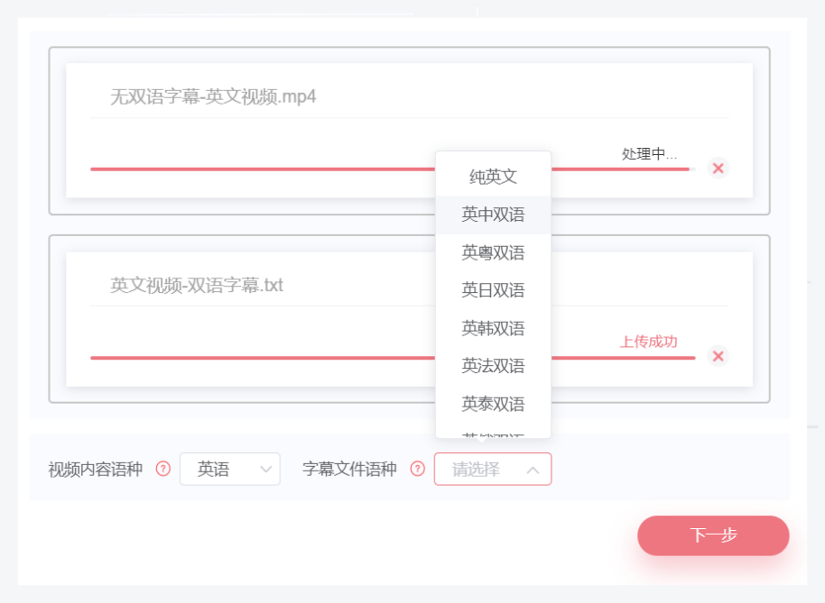Click the 下一步 button

tap(713, 535)
